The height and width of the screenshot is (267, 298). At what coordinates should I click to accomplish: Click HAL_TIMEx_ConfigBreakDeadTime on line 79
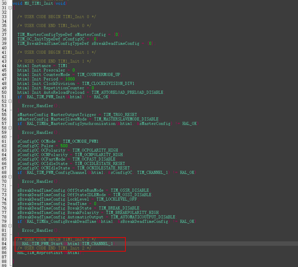click(62, 221)
